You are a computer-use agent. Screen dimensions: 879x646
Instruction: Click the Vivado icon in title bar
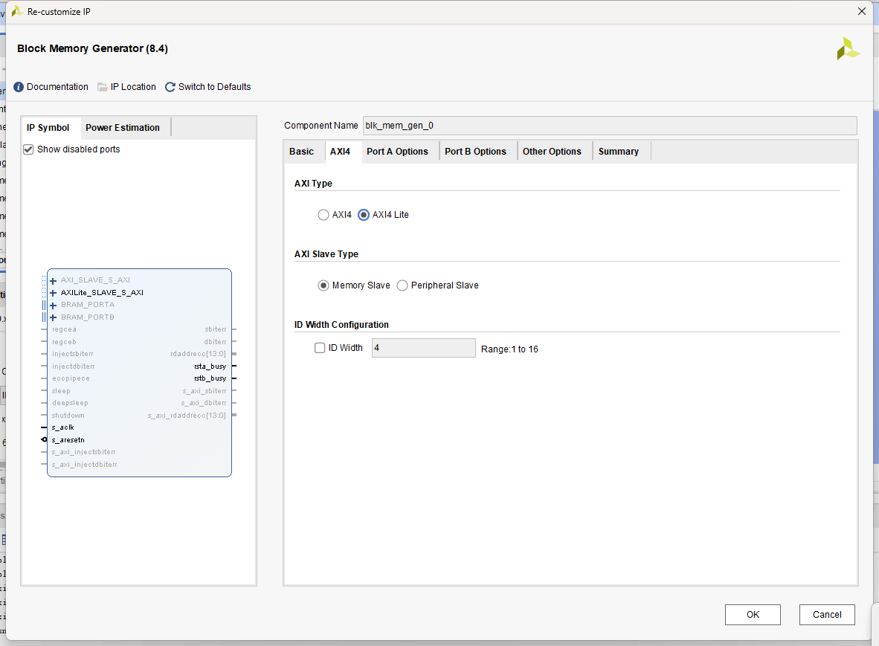pyautogui.click(x=16, y=11)
